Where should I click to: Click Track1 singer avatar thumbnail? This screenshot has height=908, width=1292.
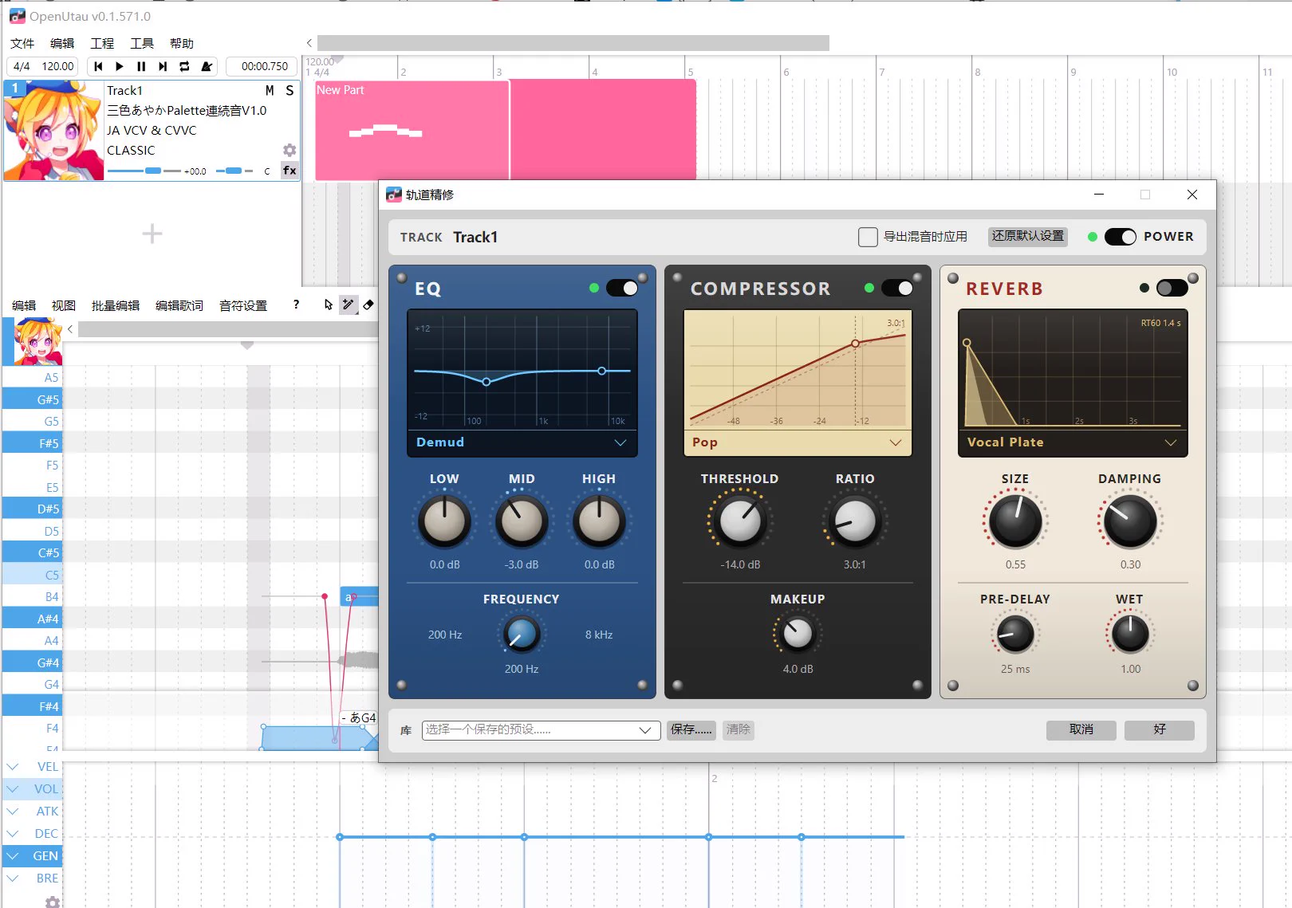pos(53,131)
